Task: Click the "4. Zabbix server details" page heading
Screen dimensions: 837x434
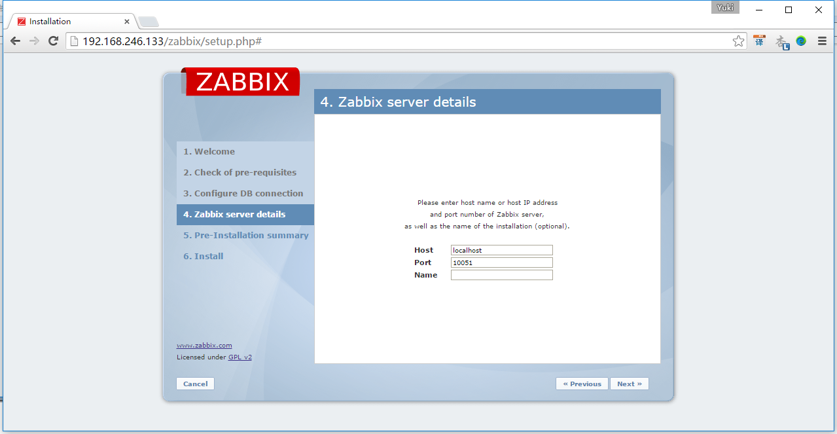Action: [x=398, y=102]
